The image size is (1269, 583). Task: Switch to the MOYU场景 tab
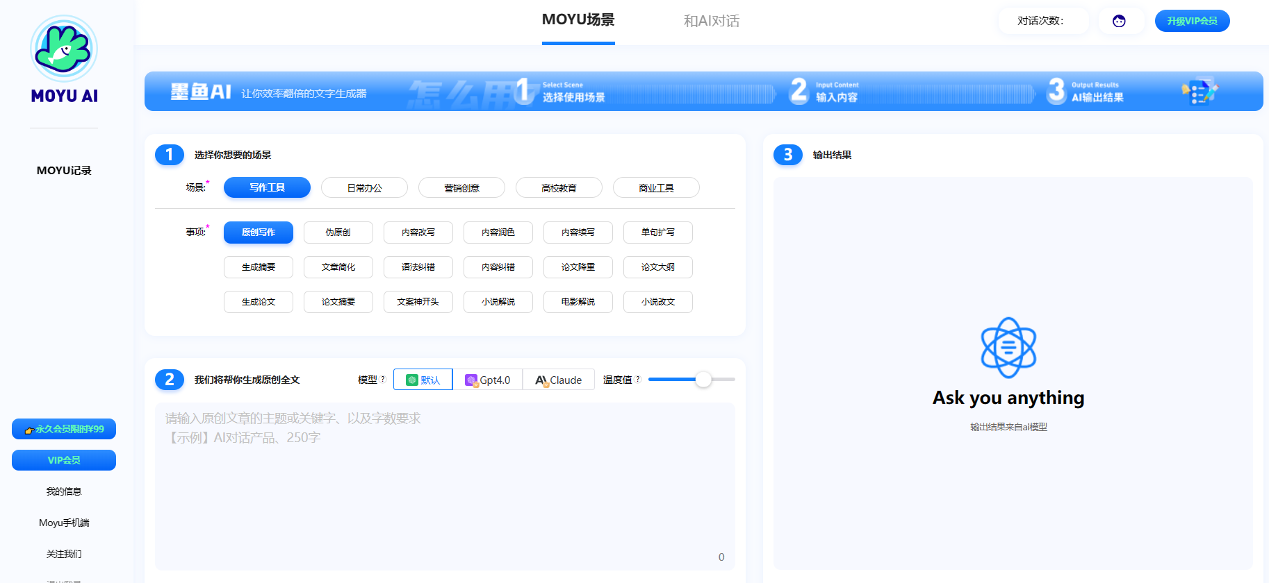[x=578, y=20]
